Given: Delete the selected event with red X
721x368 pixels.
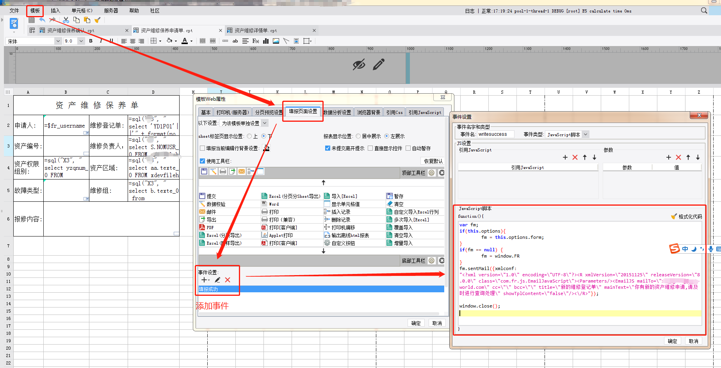Looking at the screenshot, I should pos(228,280).
